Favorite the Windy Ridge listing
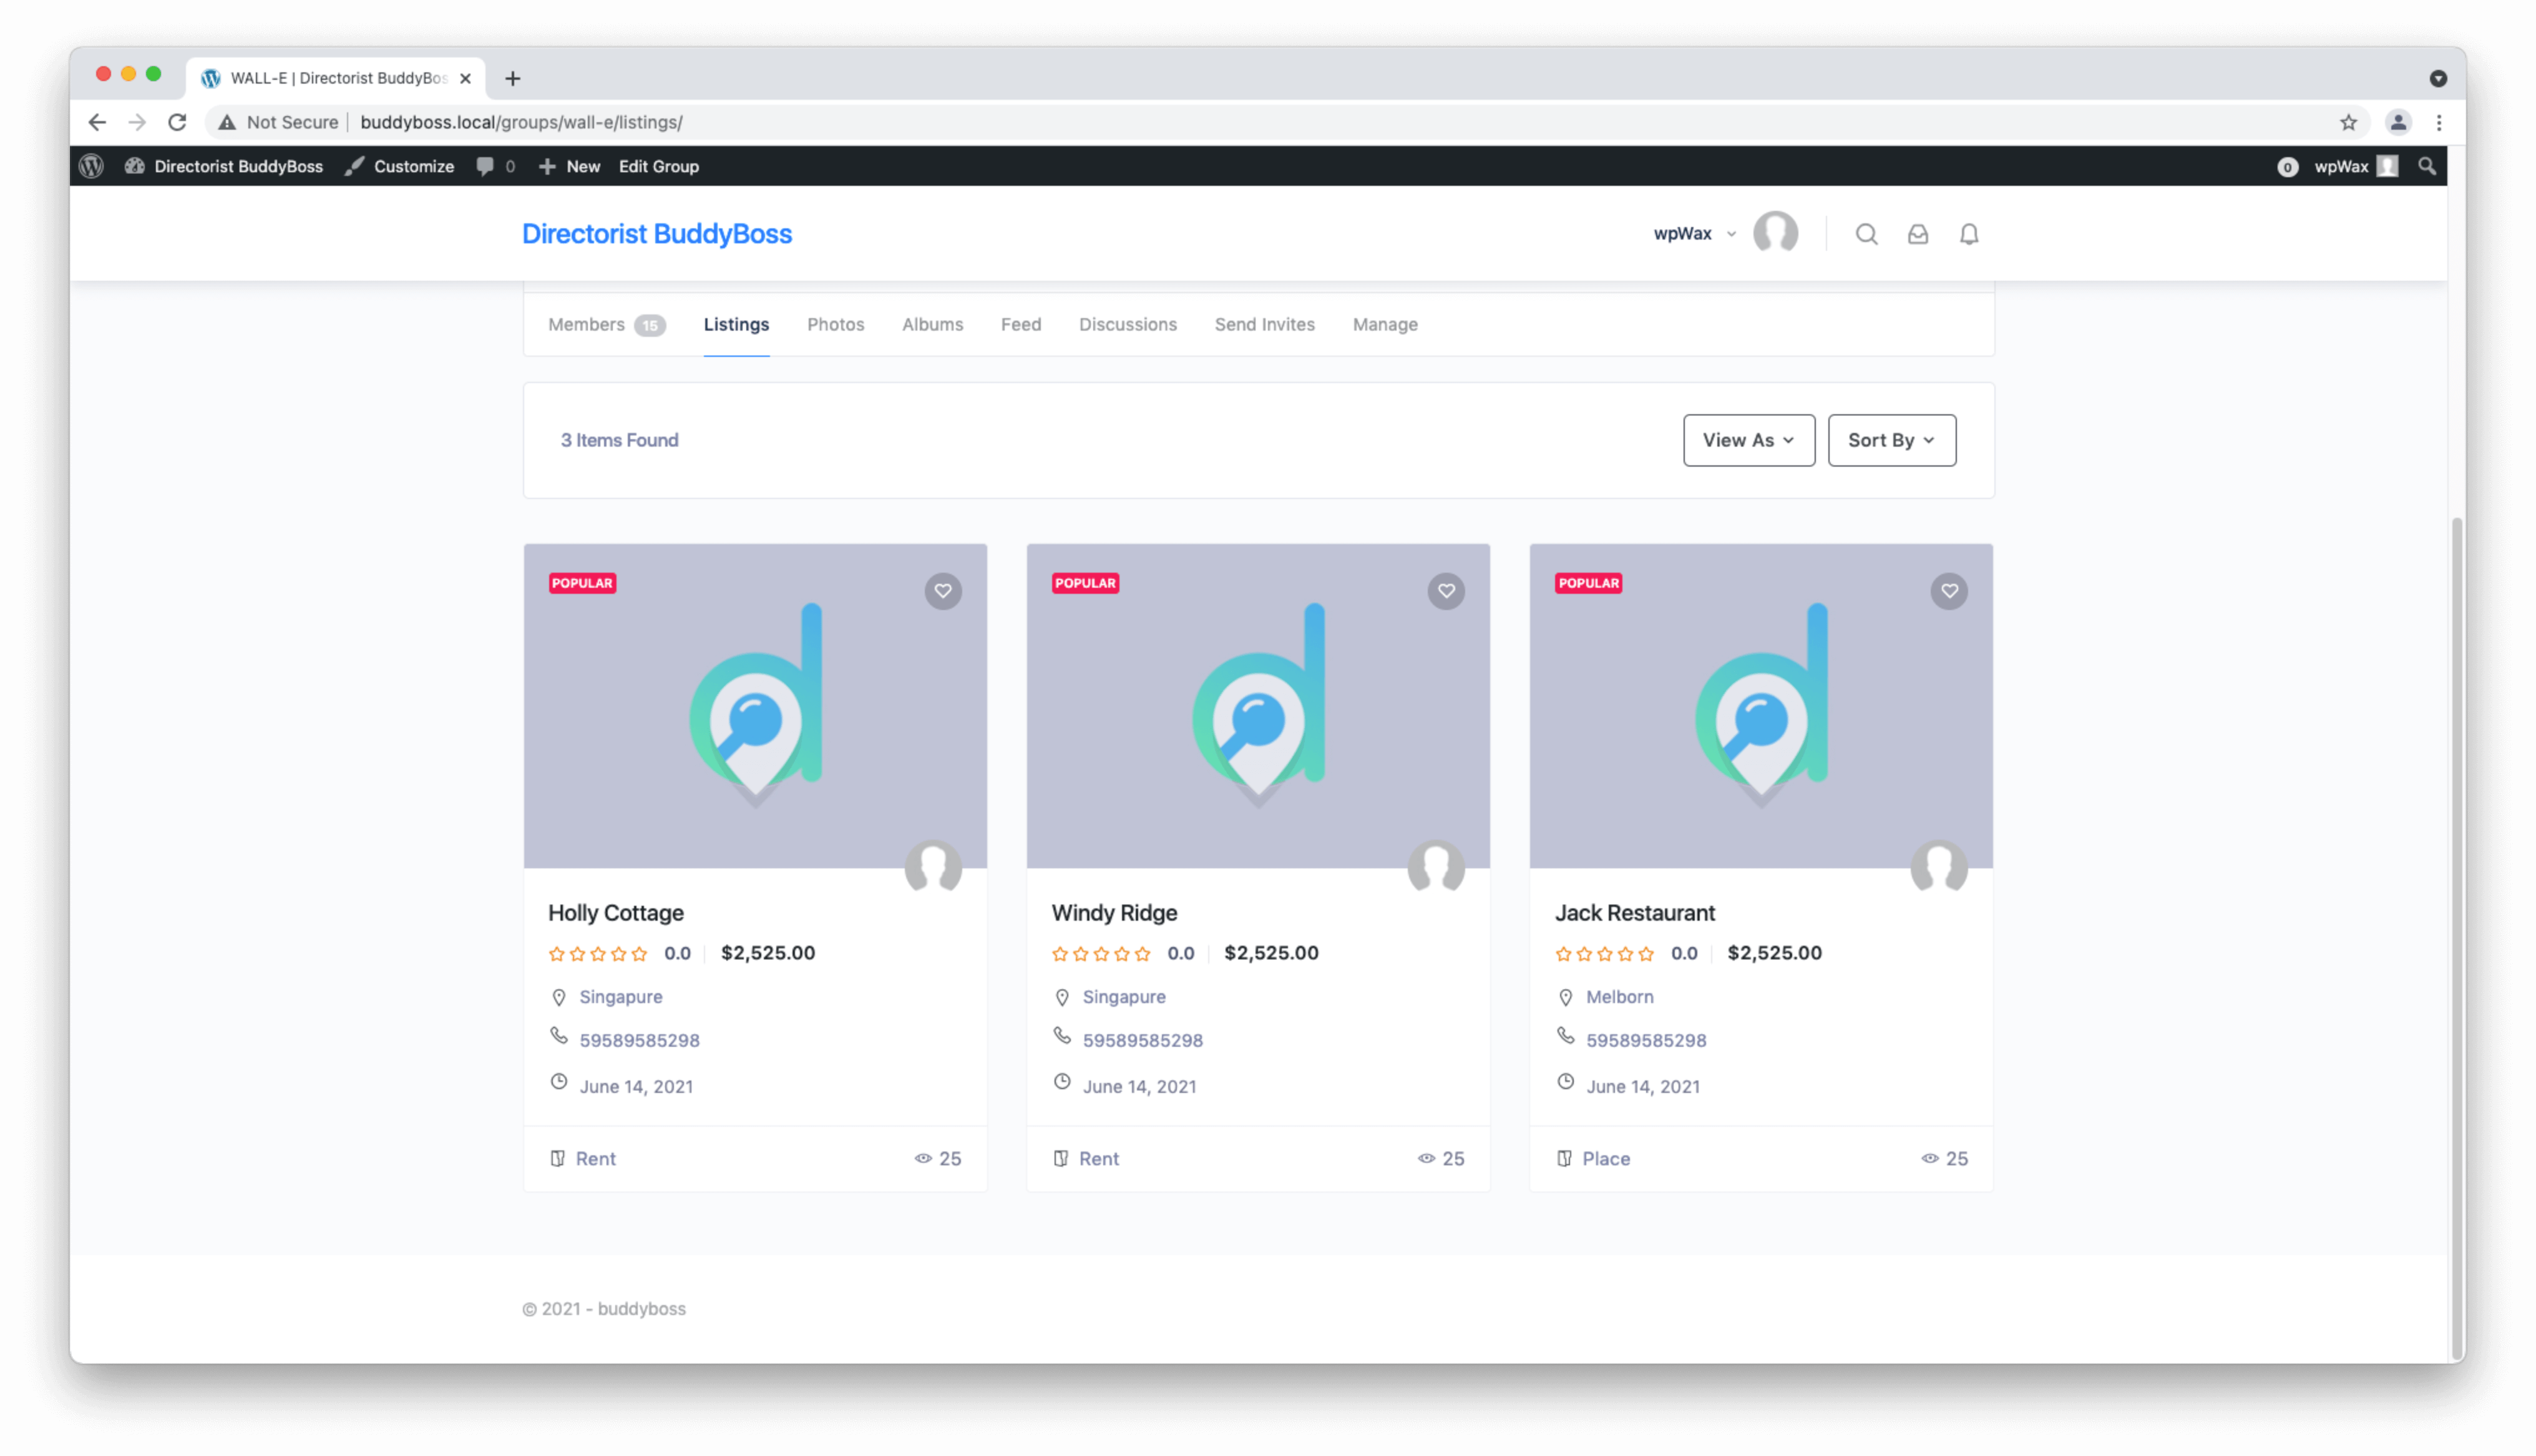The width and height of the screenshot is (2536, 1456). pyautogui.click(x=1446, y=591)
